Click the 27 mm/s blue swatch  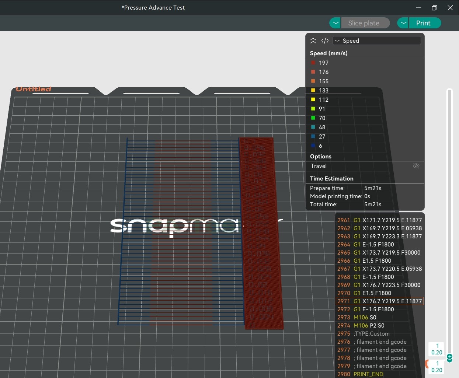[x=313, y=136]
